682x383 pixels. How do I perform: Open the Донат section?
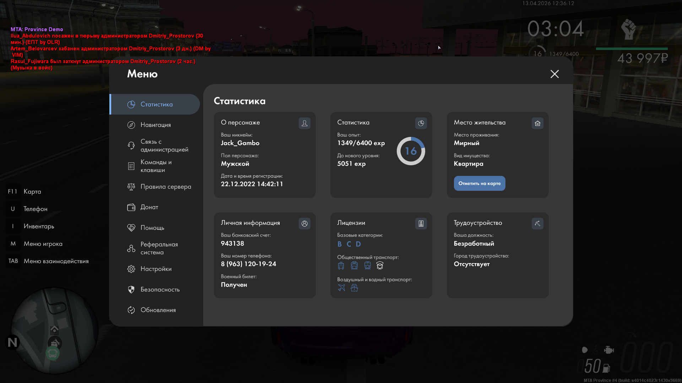149,207
